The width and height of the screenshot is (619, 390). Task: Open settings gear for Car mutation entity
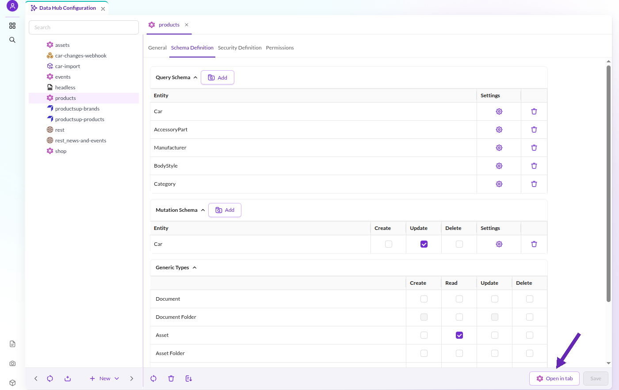pos(499,244)
